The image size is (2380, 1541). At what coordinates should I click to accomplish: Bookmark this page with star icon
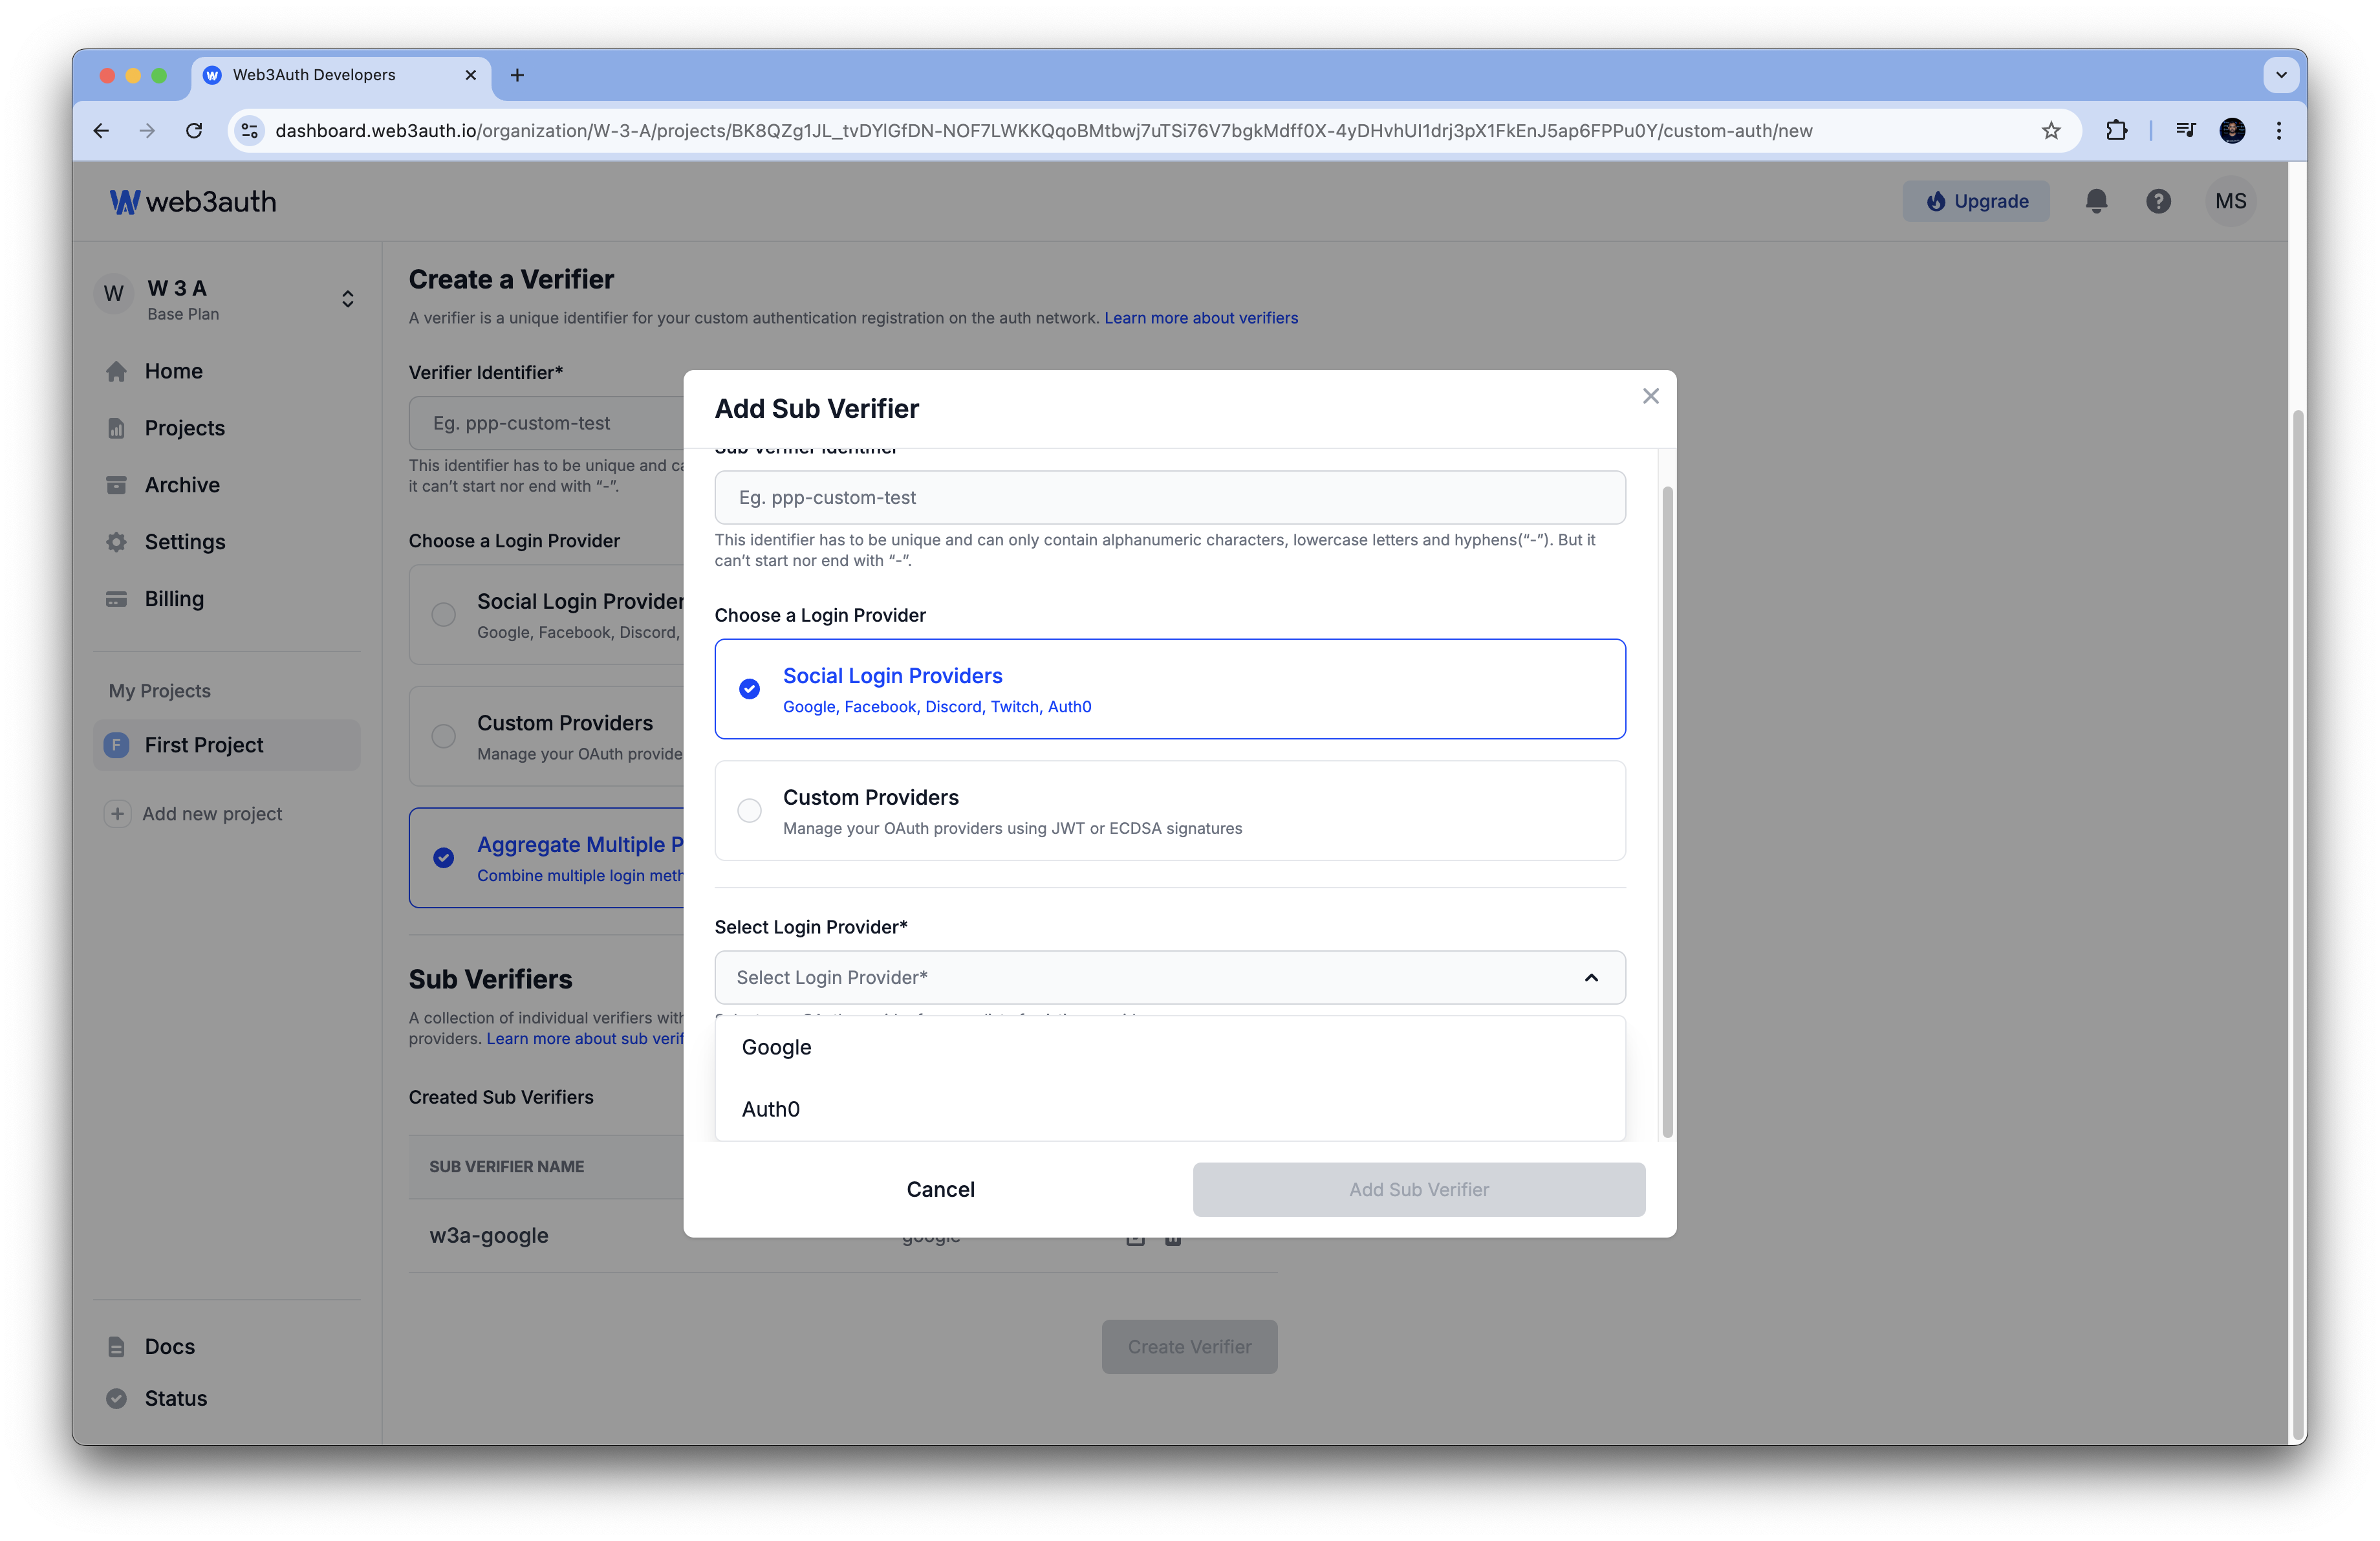click(x=2051, y=130)
